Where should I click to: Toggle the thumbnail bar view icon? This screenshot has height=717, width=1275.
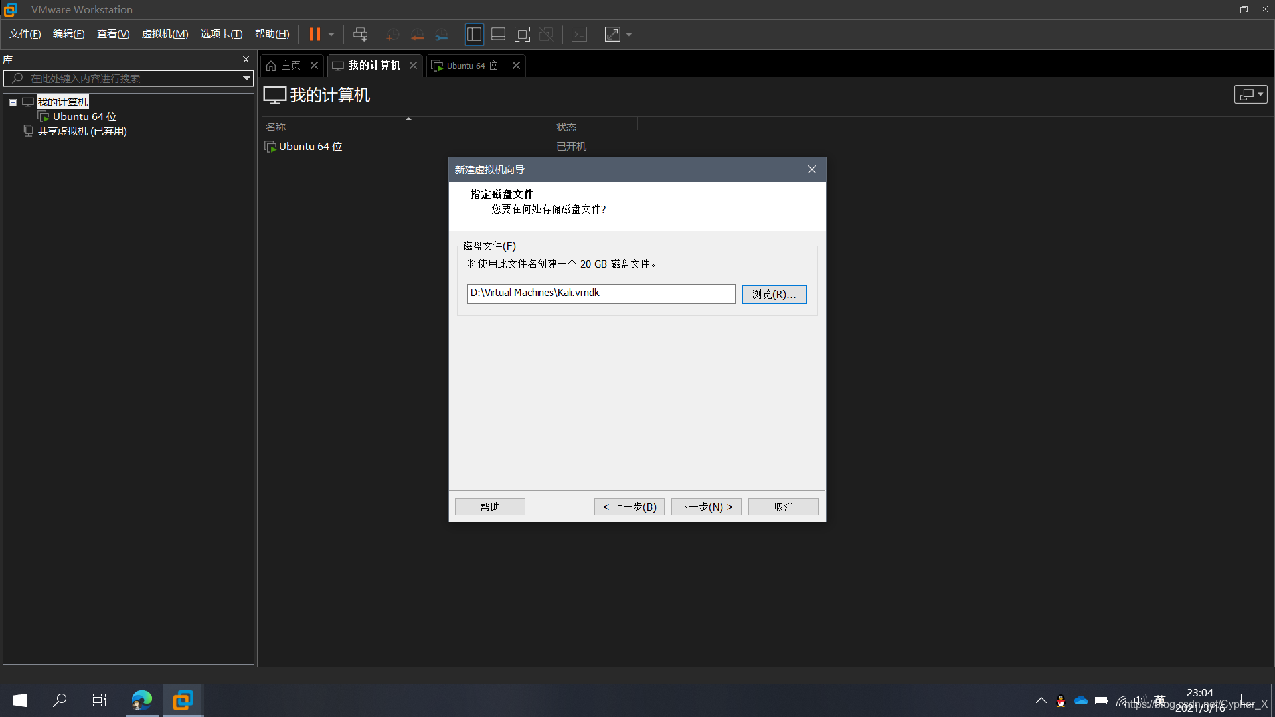coord(498,35)
